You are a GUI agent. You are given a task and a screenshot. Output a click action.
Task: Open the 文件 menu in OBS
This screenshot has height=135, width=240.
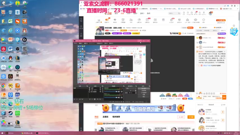pos(76,43)
